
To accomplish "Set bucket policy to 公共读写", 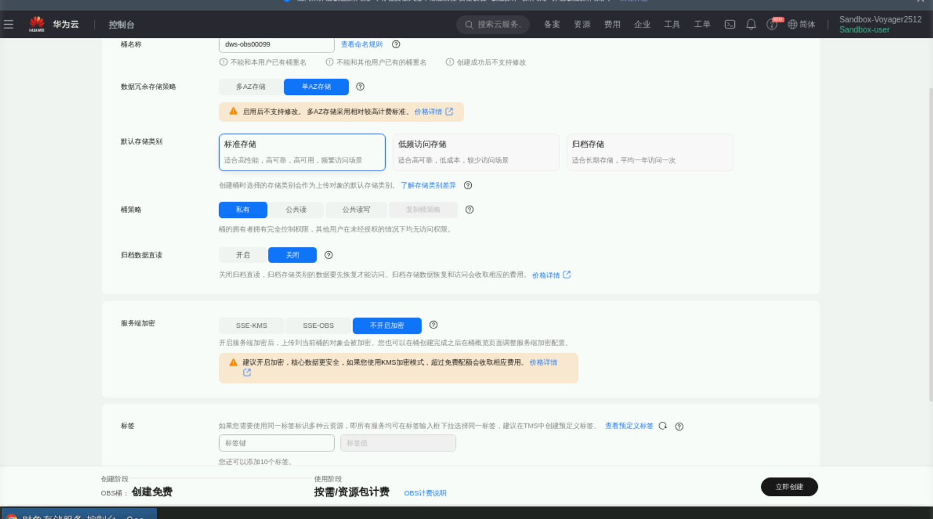I will [356, 210].
